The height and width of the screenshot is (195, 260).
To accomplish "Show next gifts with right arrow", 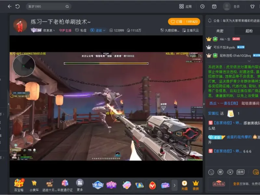I will pos(174,185).
